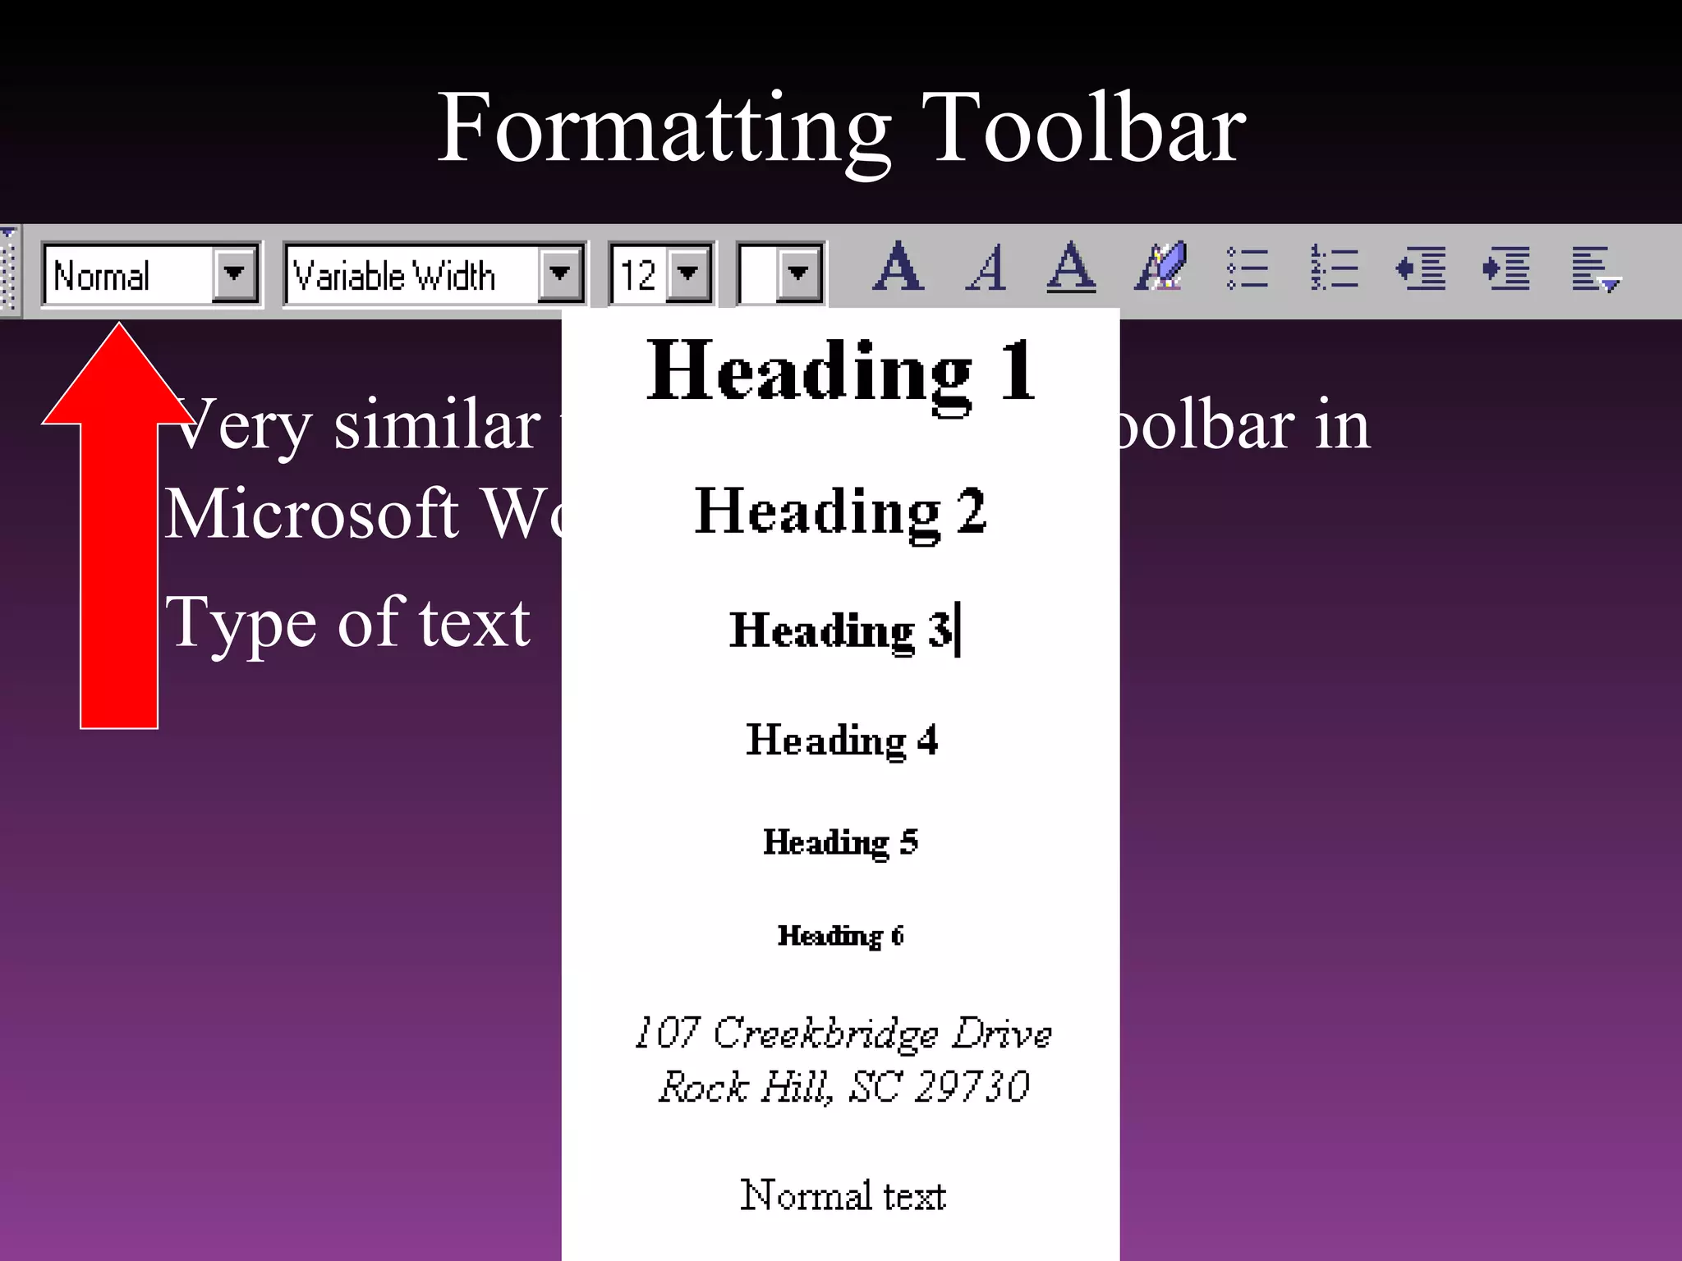
Task: Click the Normal text sample line
Action: (843, 1195)
